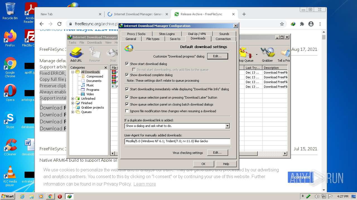This screenshot has width=357, height=200.
Task: Toggle Show start download dialog checkbox
Action: 127,64
